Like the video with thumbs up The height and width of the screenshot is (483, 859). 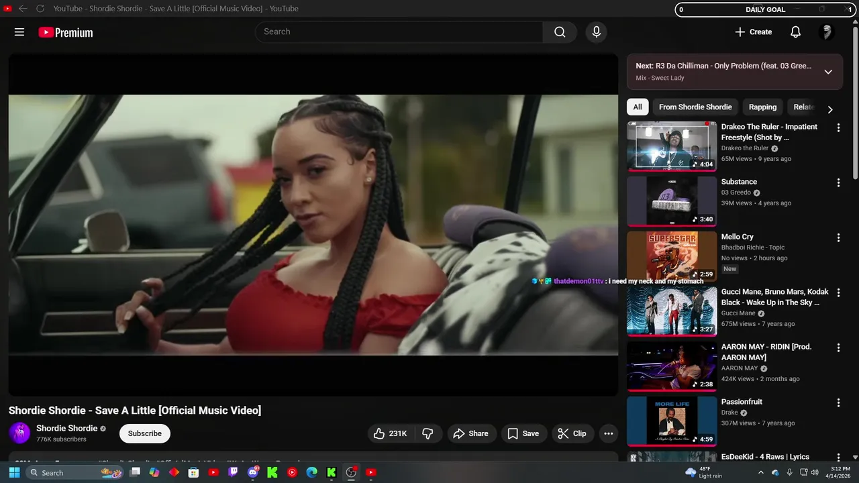pos(391,433)
